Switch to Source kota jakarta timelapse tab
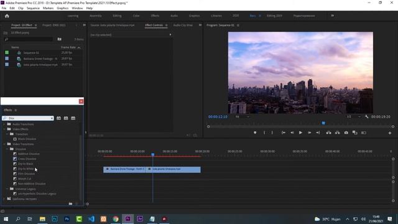Screen dimensions: 398x224 click(x=113, y=25)
